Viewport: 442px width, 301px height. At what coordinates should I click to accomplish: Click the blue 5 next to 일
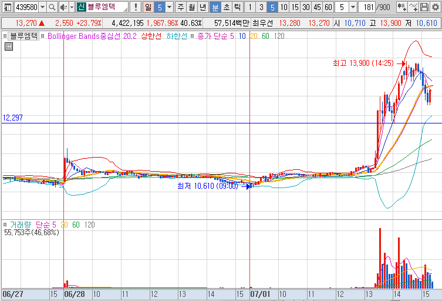[160, 7]
